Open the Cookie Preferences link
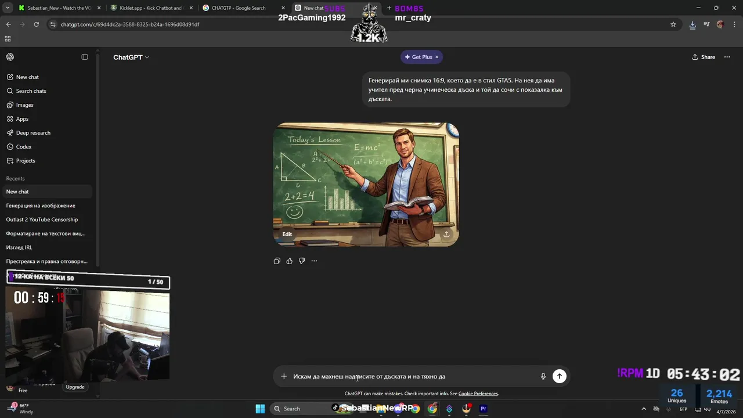Image resolution: width=743 pixels, height=418 pixels. coord(478,394)
